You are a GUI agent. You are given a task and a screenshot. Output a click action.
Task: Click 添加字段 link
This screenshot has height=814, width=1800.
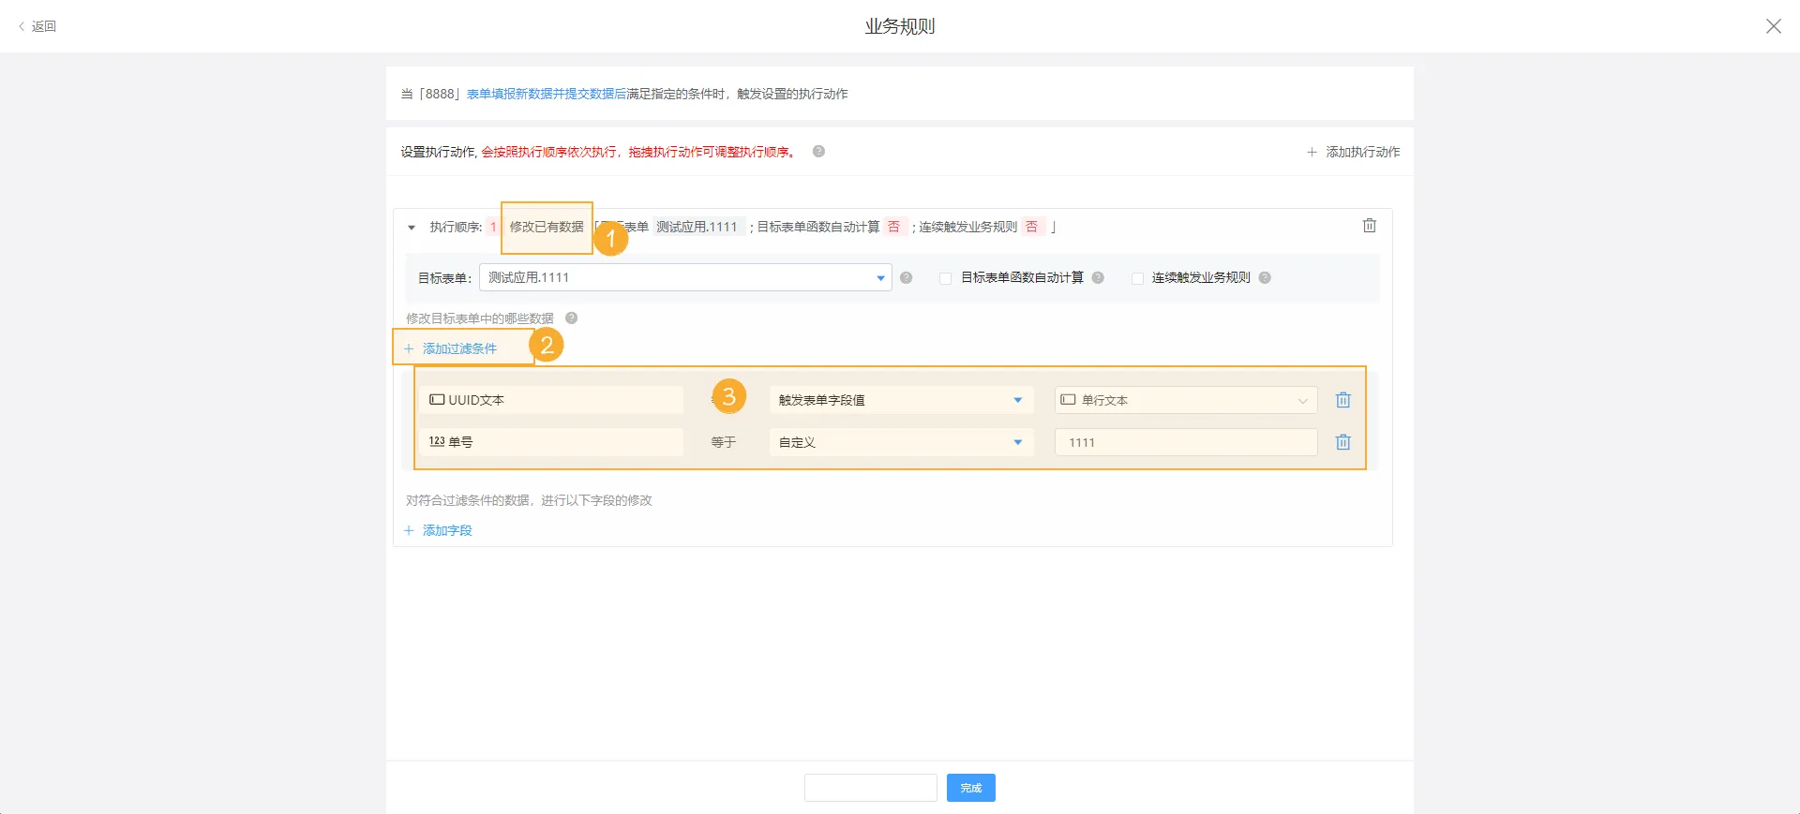coord(446,530)
